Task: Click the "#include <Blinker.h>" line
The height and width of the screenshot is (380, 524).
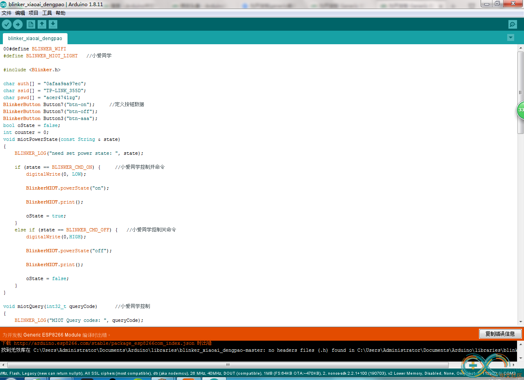Action: [32, 70]
